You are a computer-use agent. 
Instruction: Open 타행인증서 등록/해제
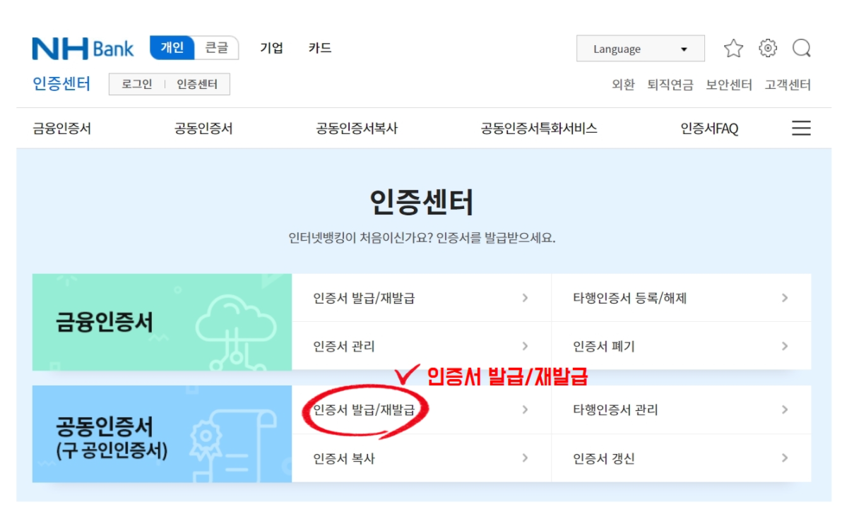682,298
